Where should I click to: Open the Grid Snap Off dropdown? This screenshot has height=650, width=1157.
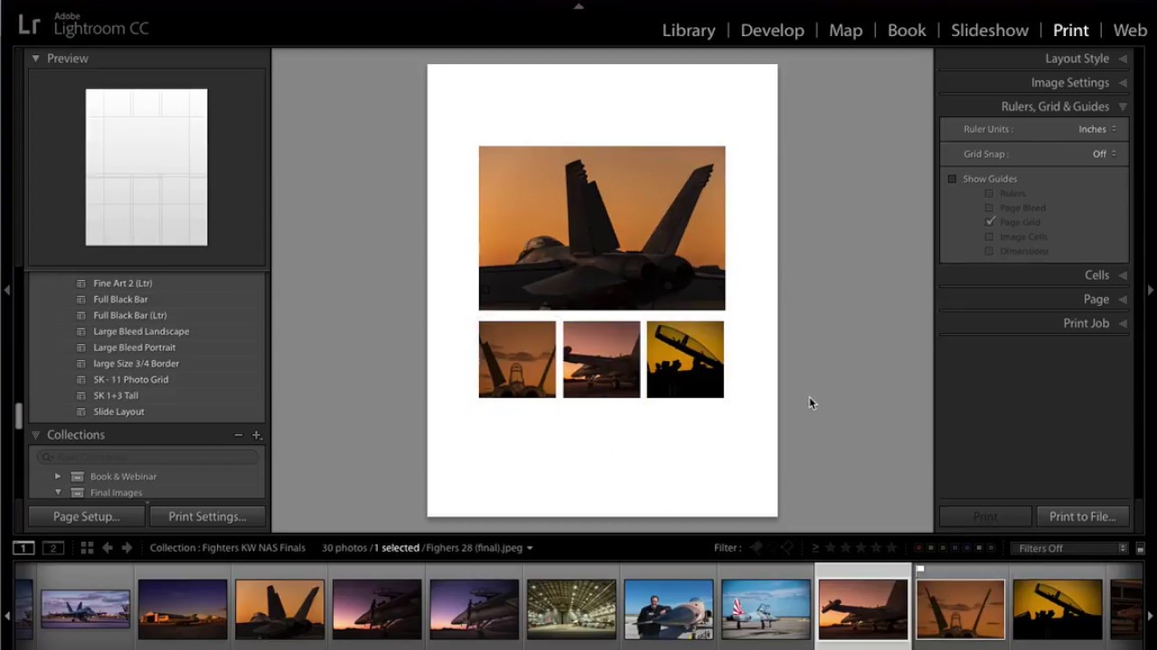tap(1104, 153)
